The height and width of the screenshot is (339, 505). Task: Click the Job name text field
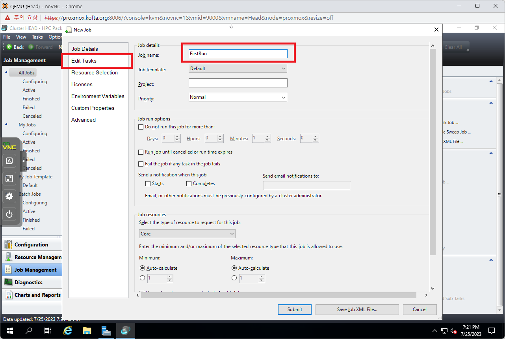(238, 54)
